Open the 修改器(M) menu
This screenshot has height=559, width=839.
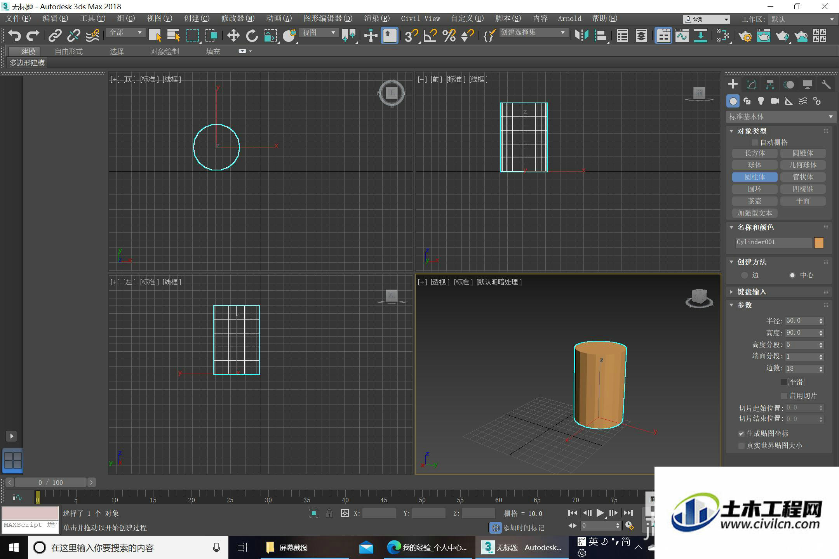point(238,19)
